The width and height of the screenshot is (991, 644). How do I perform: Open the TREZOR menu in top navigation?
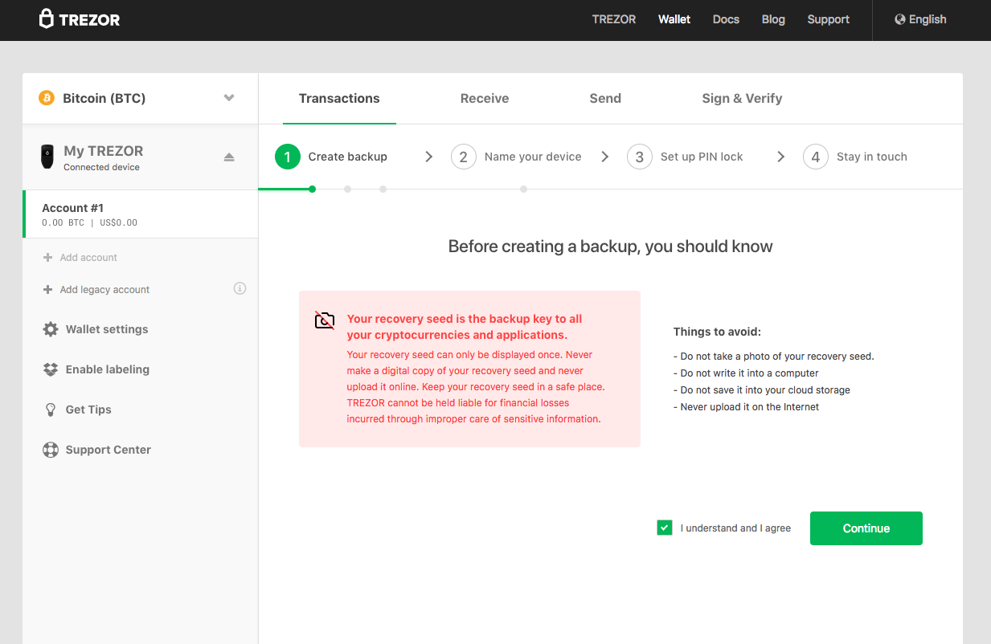tap(614, 19)
